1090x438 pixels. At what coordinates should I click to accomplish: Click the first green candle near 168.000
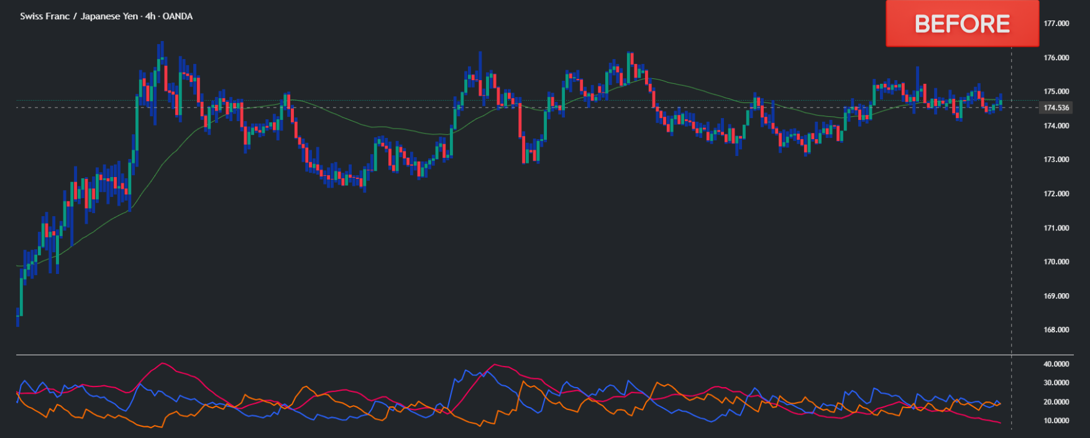[x=21, y=297]
